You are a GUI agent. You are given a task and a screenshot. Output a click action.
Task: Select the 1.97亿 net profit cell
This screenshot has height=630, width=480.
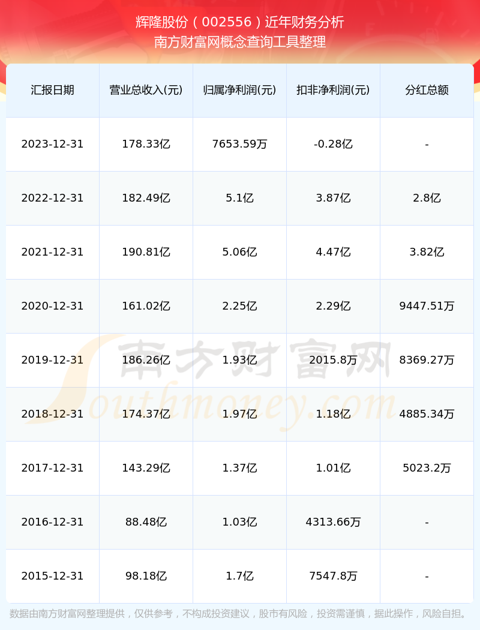[240, 414]
